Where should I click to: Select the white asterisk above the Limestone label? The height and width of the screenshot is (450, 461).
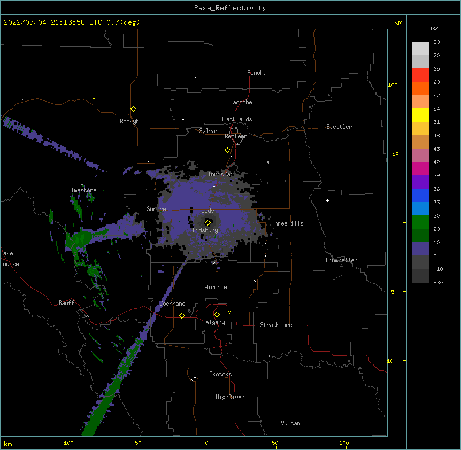tap(82, 185)
